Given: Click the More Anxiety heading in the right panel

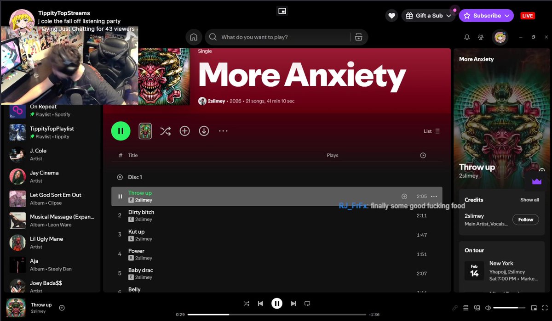Looking at the screenshot, I should pyautogui.click(x=477, y=59).
